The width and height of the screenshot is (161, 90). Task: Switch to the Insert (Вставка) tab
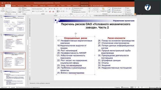(14, 6)
